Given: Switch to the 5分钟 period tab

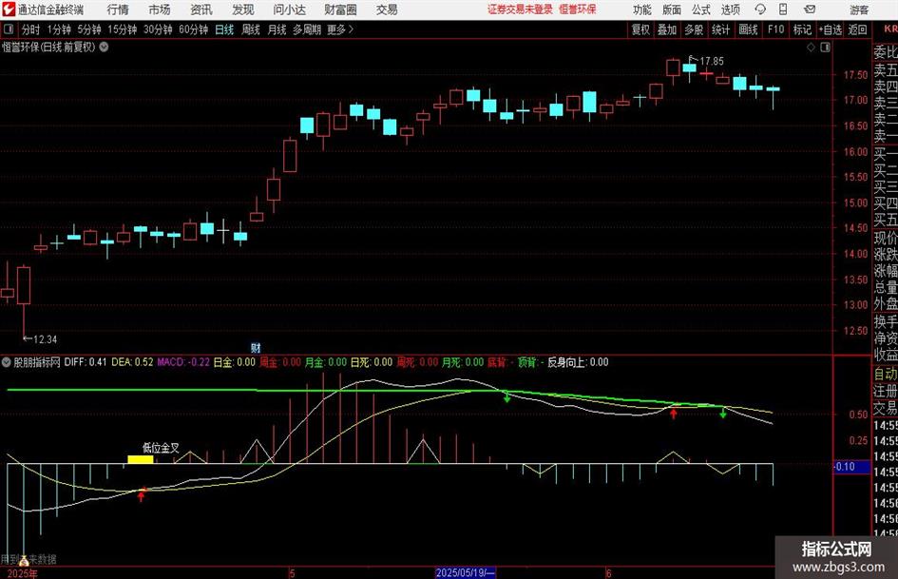Looking at the screenshot, I should tap(88, 29).
